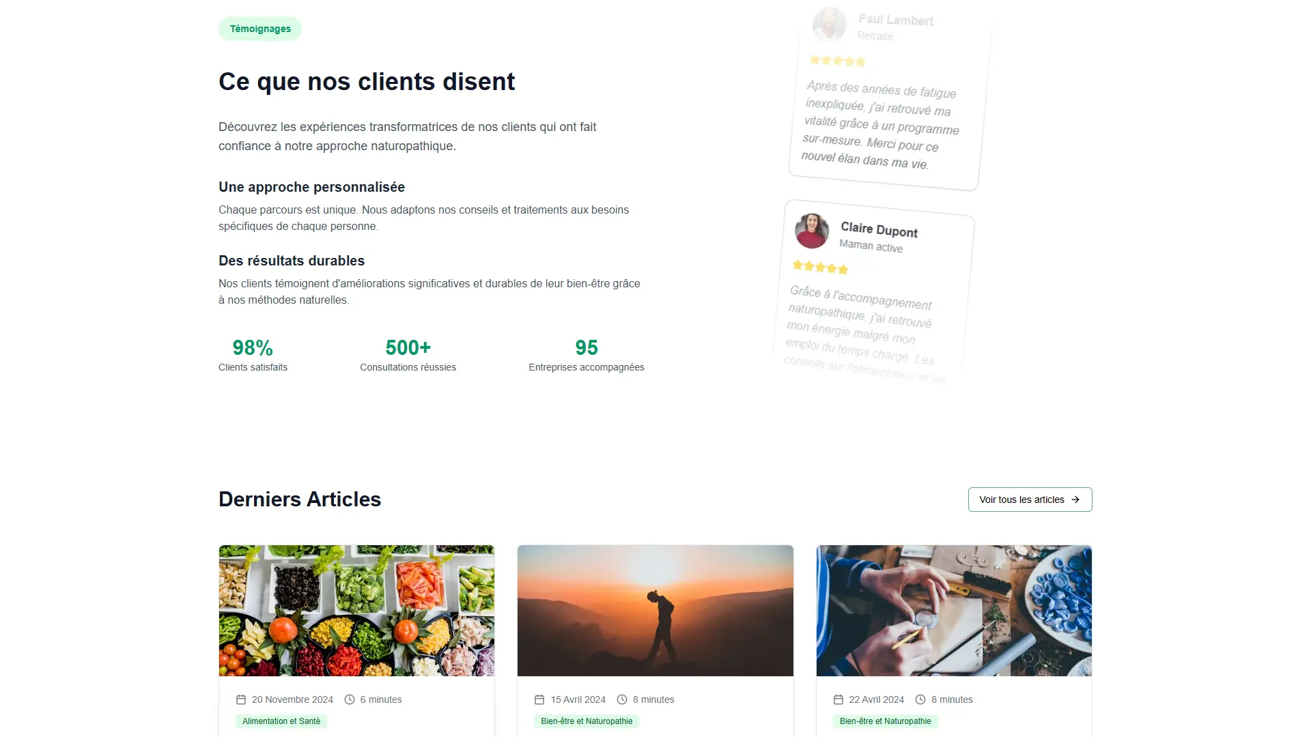Viewport: 1311px width, 737px height.
Task: Click the arrow icon in Voir tous les articles
Action: [x=1075, y=500]
